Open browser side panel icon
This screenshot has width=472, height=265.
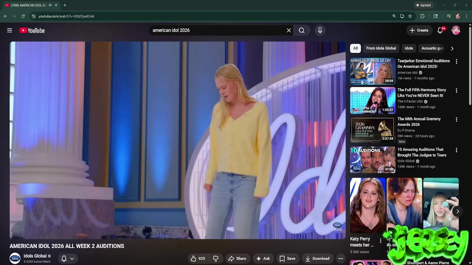[x=435, y=16]
